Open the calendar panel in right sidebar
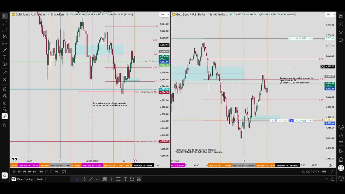Image resolution: width=345 pixels, height=194 pixels. click(x=341, y=143)
